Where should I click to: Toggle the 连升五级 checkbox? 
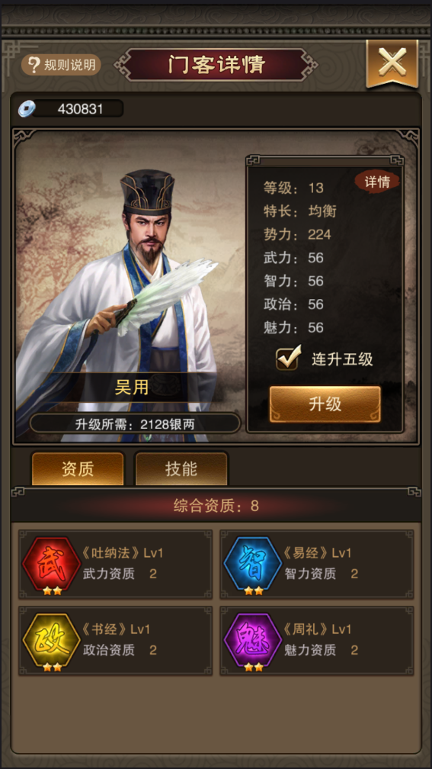click(x=287, y=359)
